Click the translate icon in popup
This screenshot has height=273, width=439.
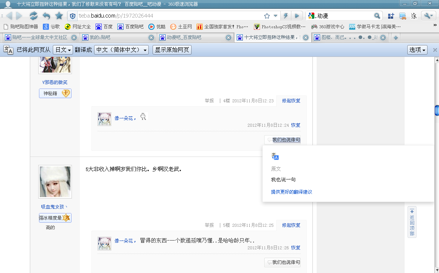pos(275,156)
